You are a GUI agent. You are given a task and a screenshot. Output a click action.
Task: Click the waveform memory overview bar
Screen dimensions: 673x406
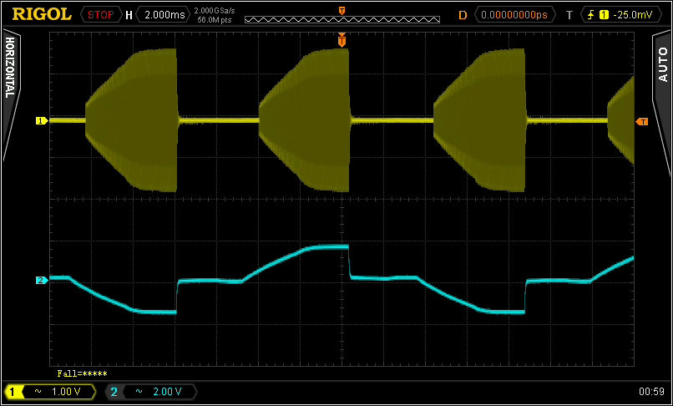click(x=342, y=19)
